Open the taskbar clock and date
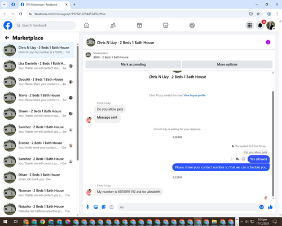 262,221
